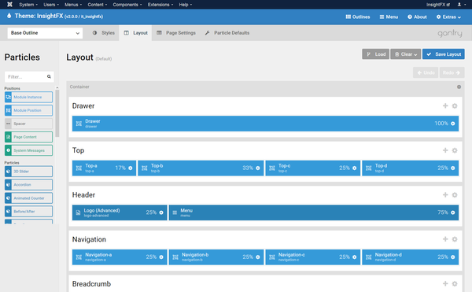Open the Extensions menu

tap(160, 5)
